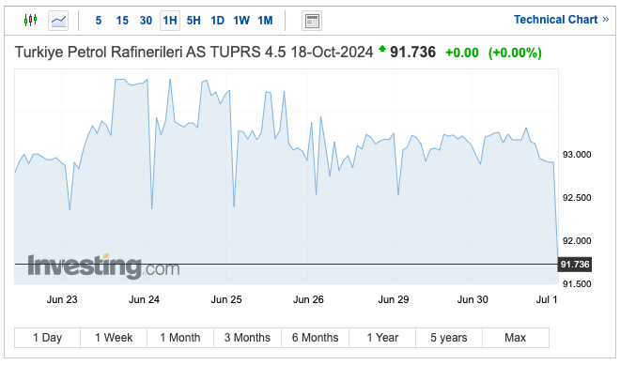
Task: Click the (+0.00%) change percentage
Action: point(515,53)
